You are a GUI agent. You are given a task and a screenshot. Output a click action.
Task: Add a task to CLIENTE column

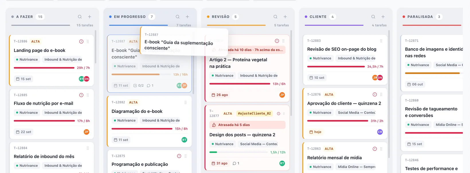point(383,17)
